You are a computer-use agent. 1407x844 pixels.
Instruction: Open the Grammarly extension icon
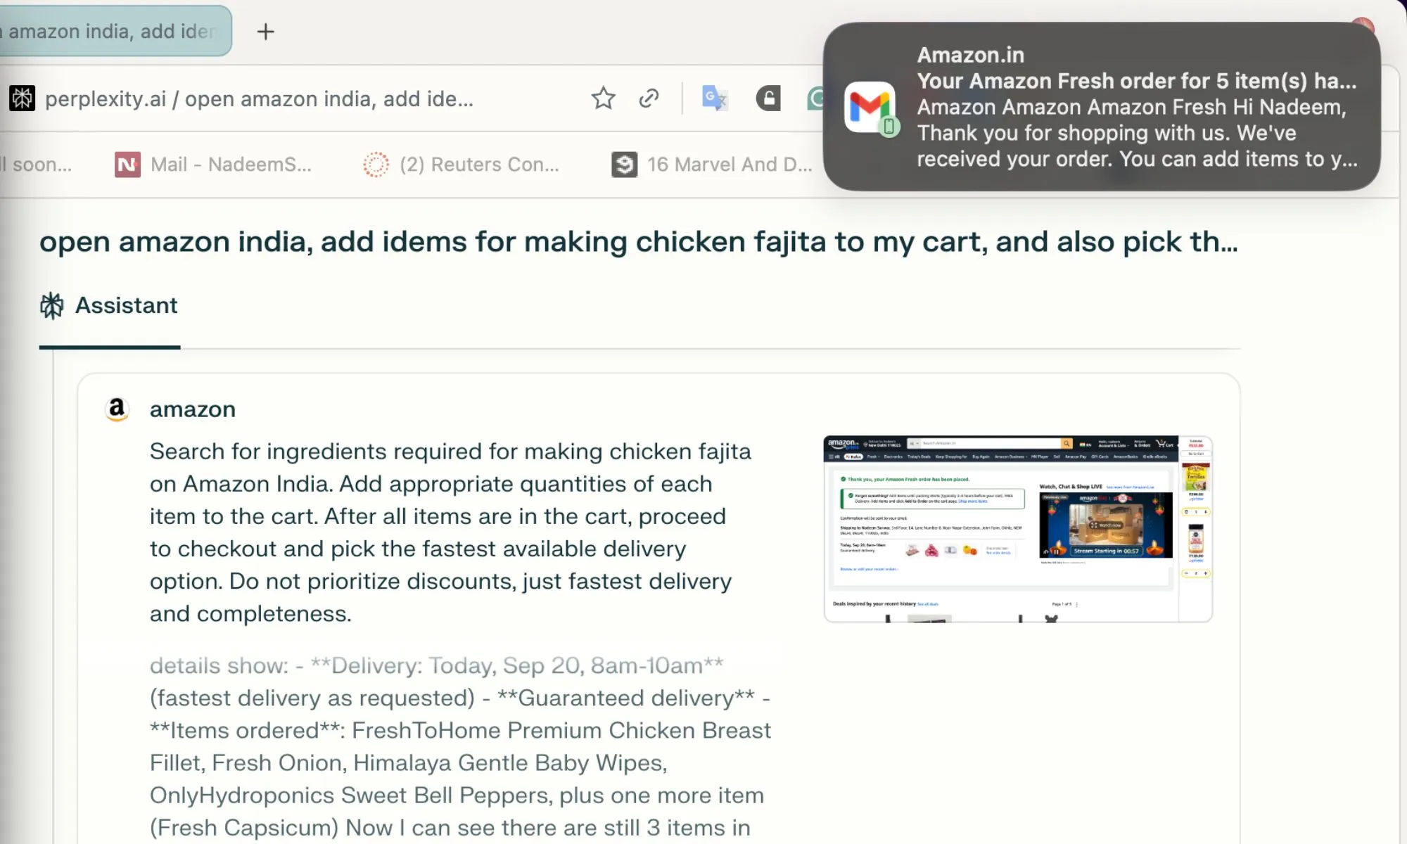816,98
